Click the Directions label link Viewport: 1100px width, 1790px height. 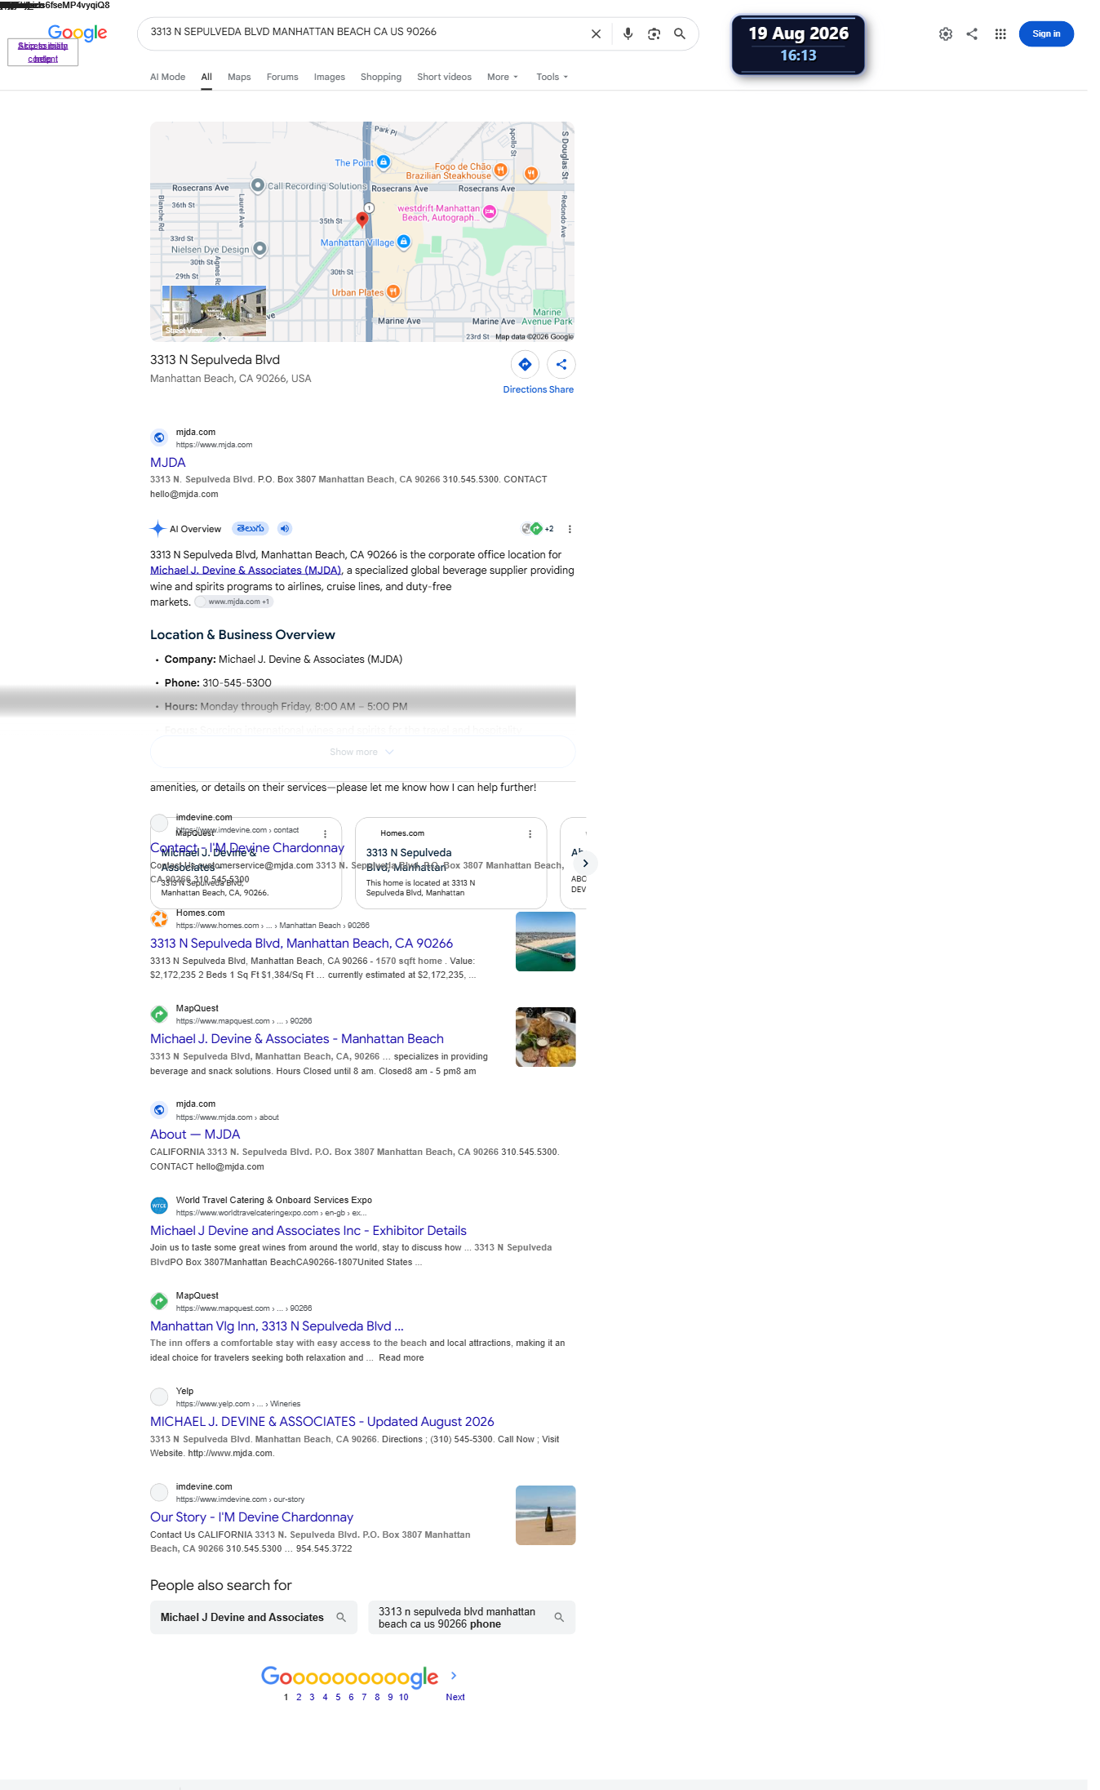(x=525, y=390)
